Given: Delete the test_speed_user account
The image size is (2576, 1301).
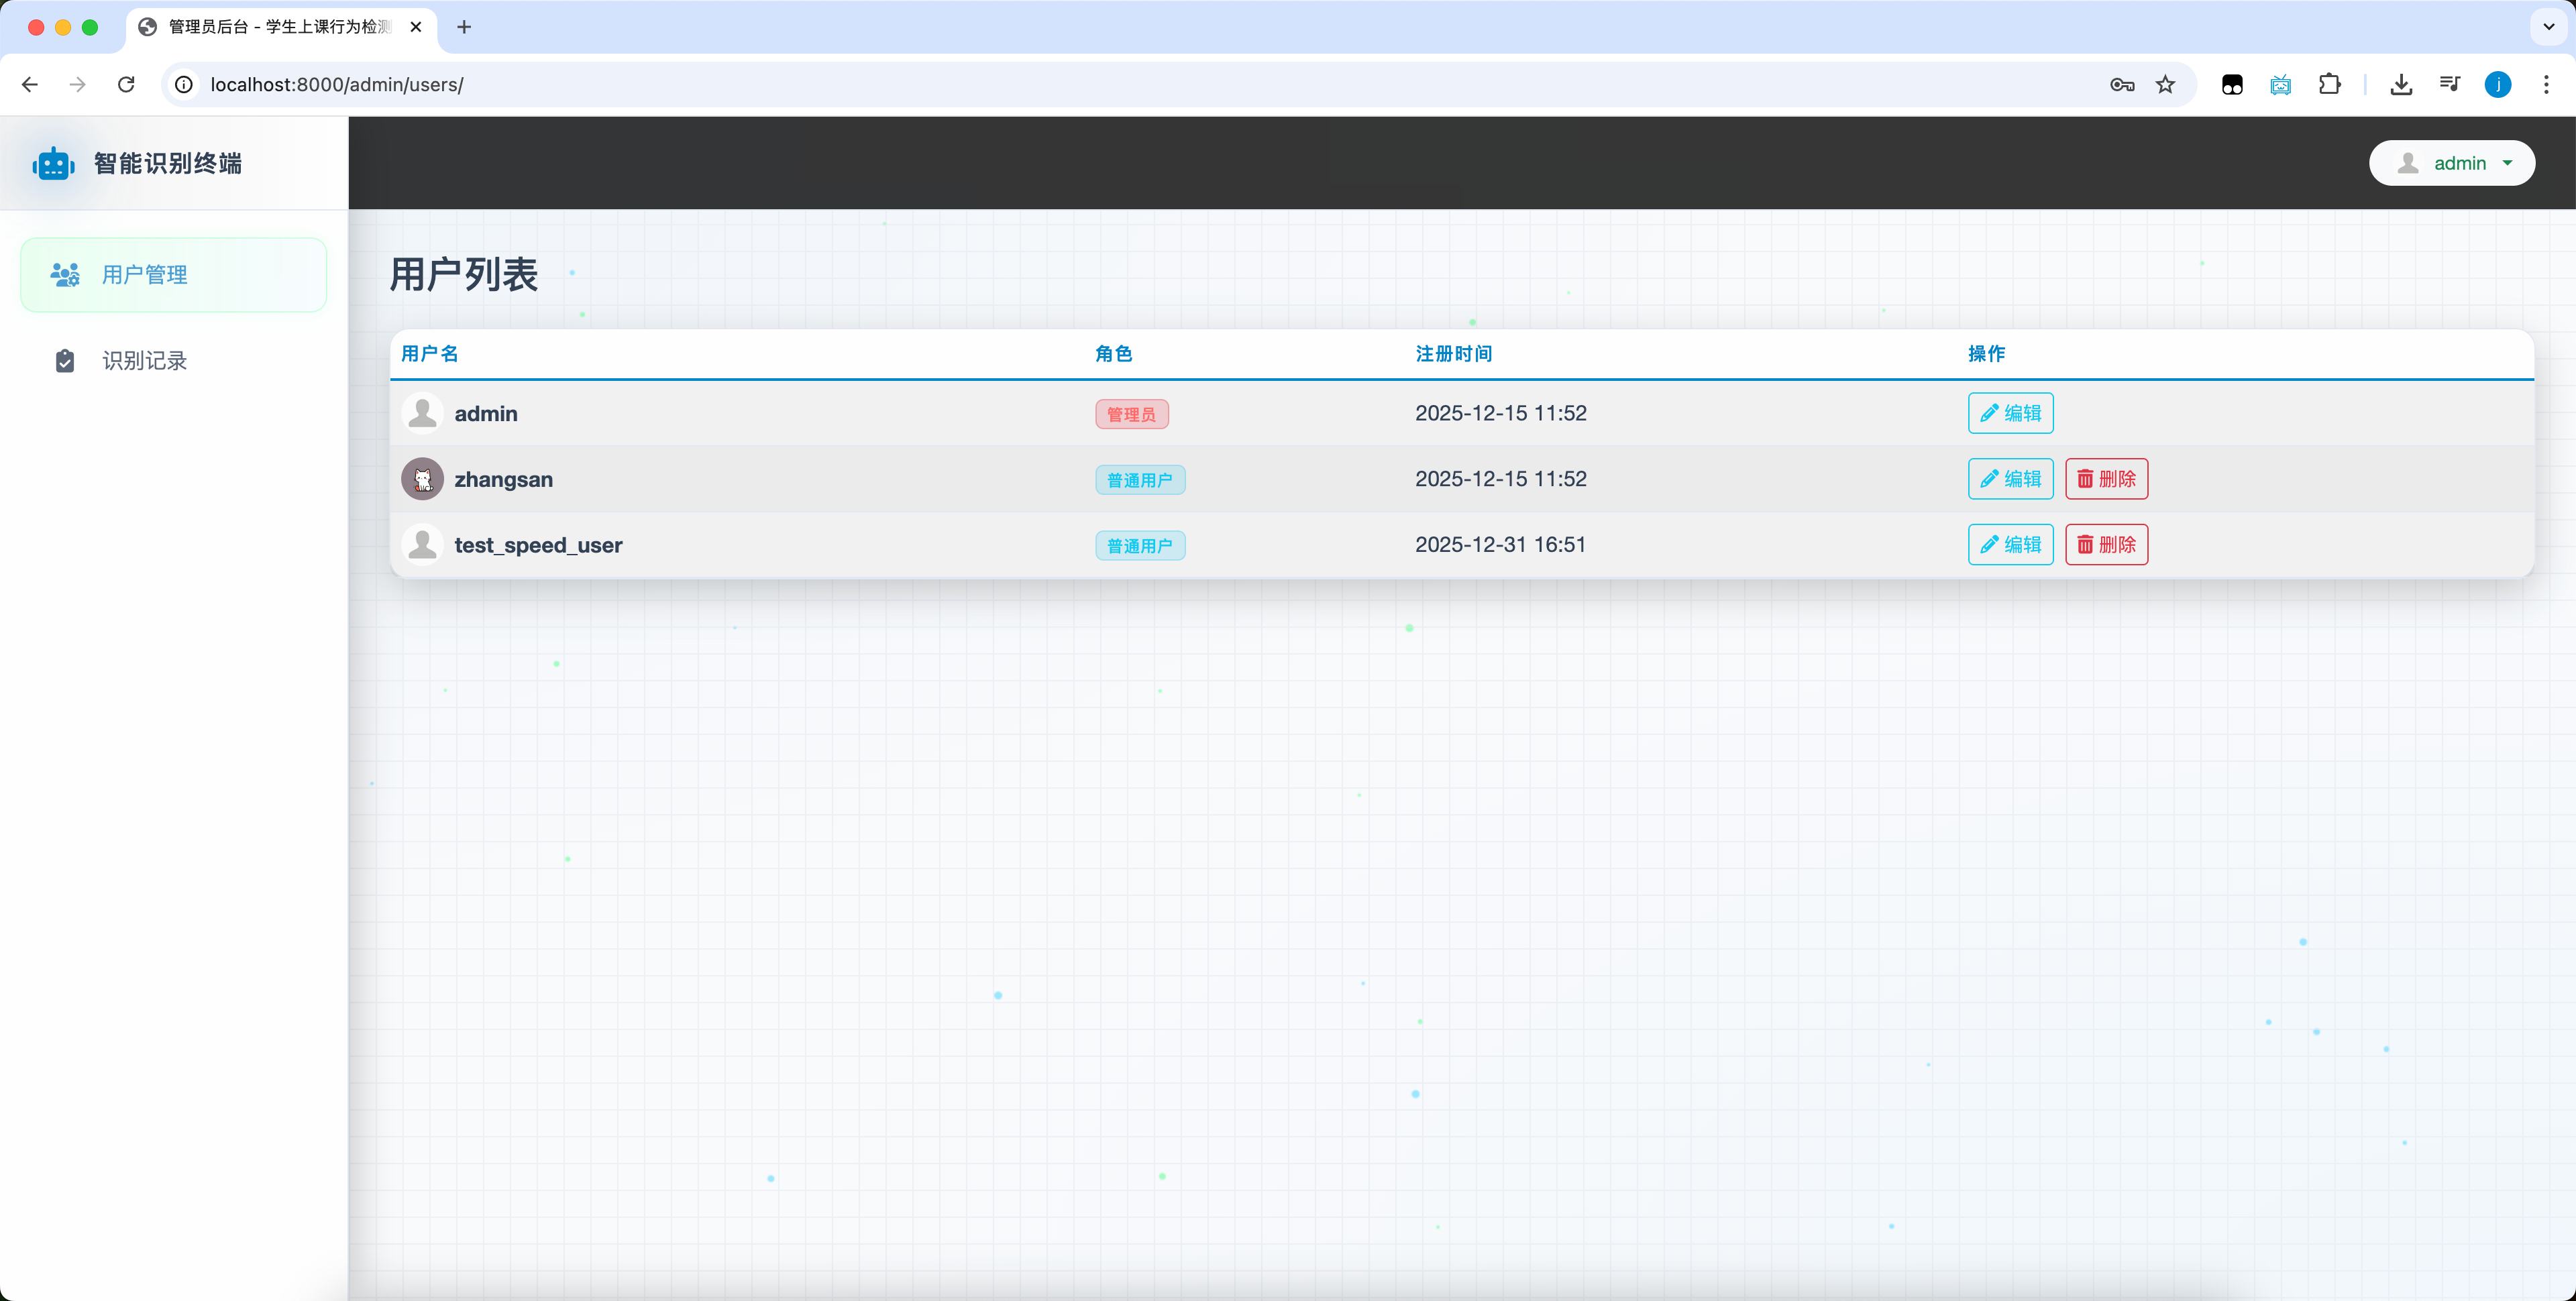Looking at the screenshot, I should click(2106, 545).
